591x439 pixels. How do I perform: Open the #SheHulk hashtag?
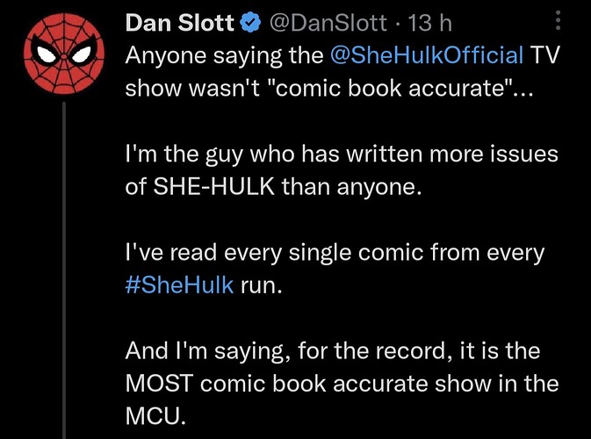pos(179,285)
